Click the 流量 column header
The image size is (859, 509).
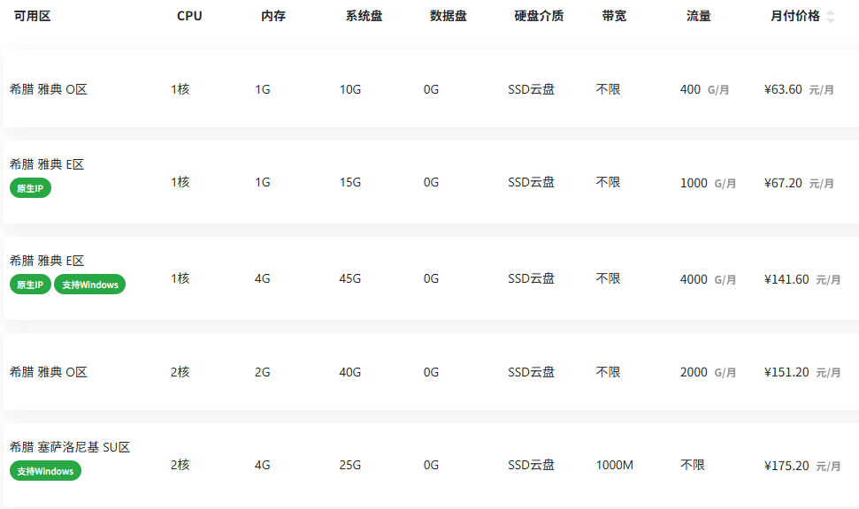point(699,16)
